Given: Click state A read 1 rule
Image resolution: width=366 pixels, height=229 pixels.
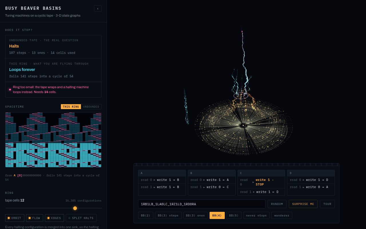Looking at the screenshot, I should (x=162, y=187).
